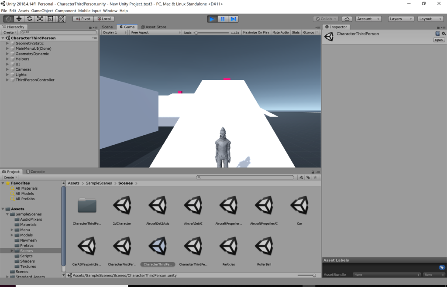Toggle the Stats overlay
This screenshot has height=287, width=447.
point(296,33)
